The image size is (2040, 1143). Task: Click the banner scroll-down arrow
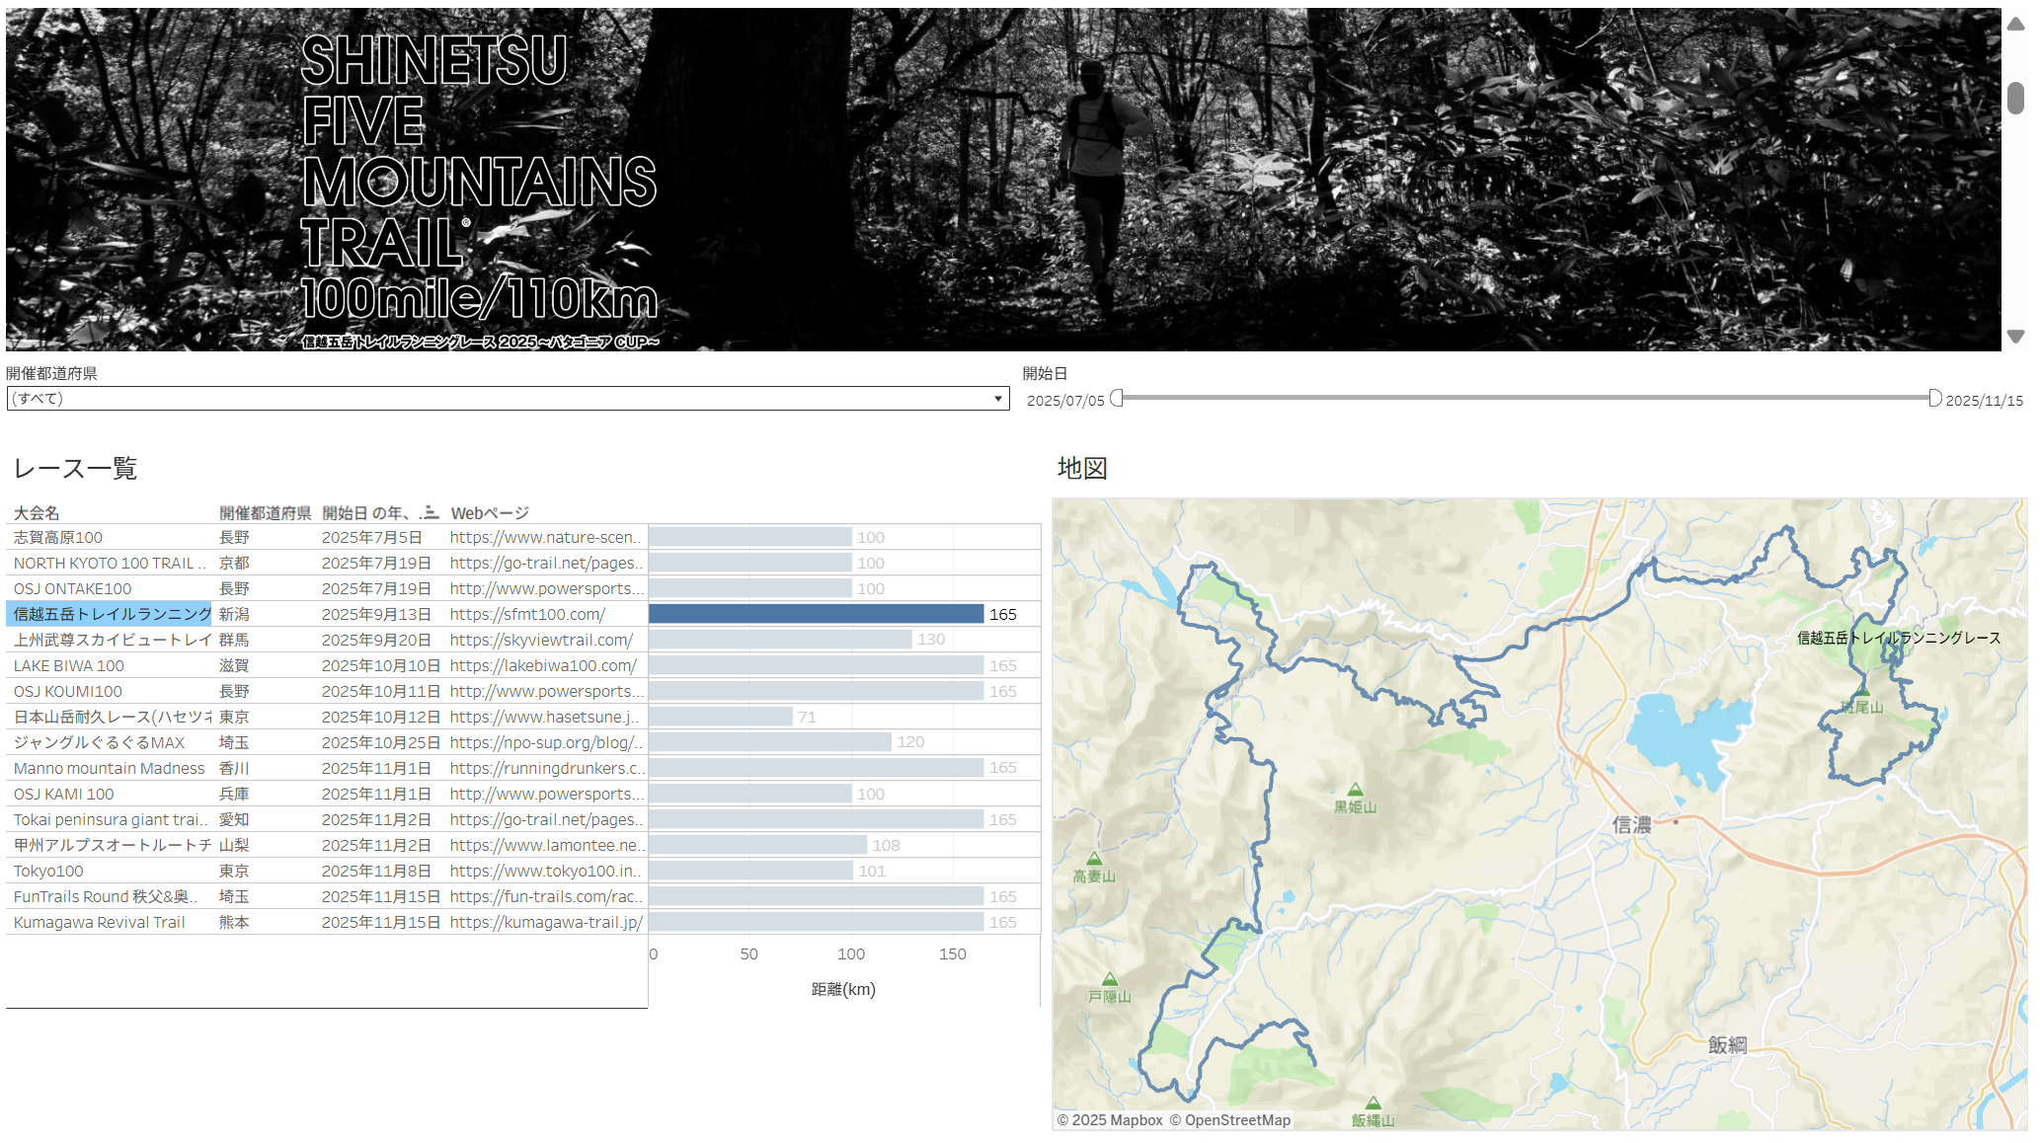pos(2015,337)
